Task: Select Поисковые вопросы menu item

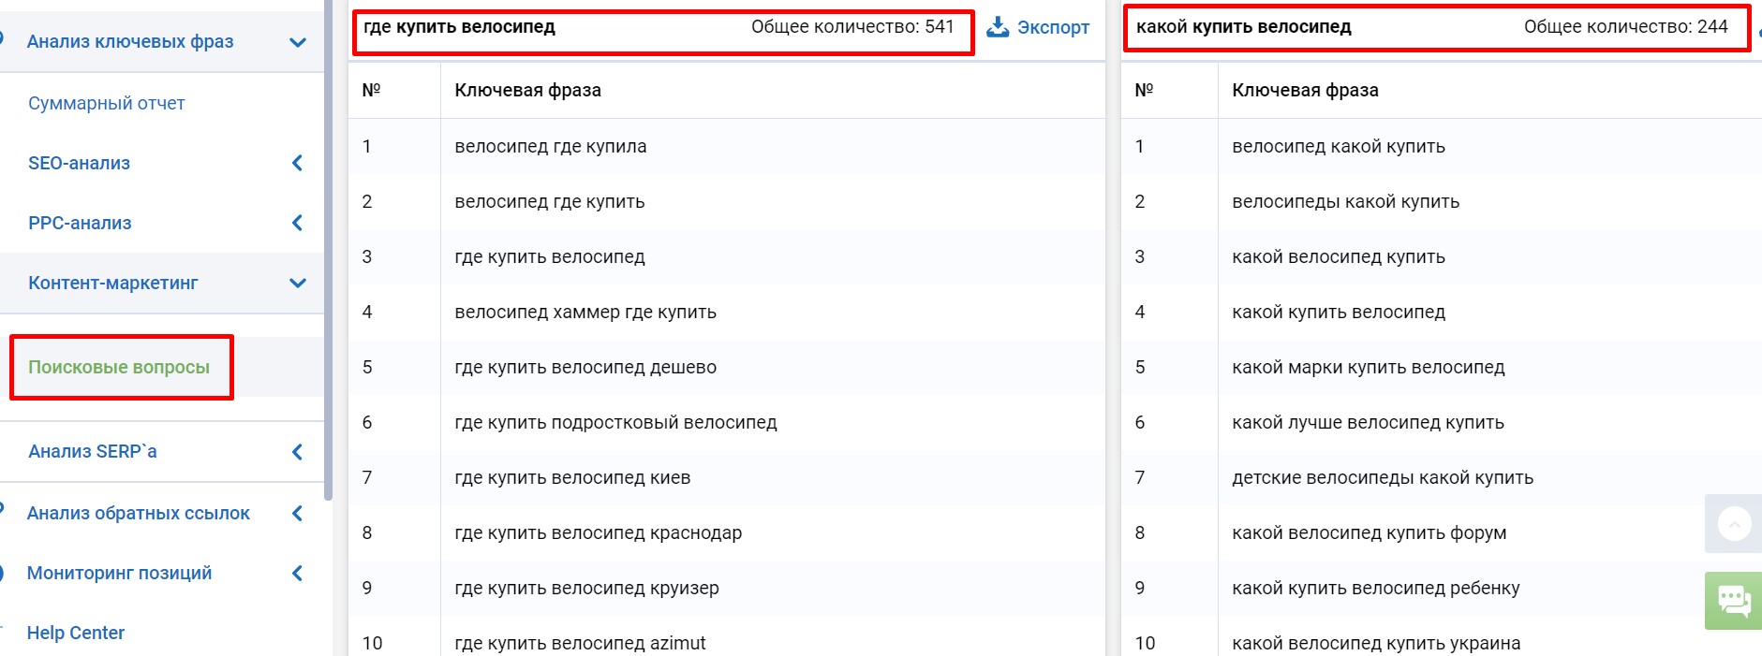Action: 119,367
